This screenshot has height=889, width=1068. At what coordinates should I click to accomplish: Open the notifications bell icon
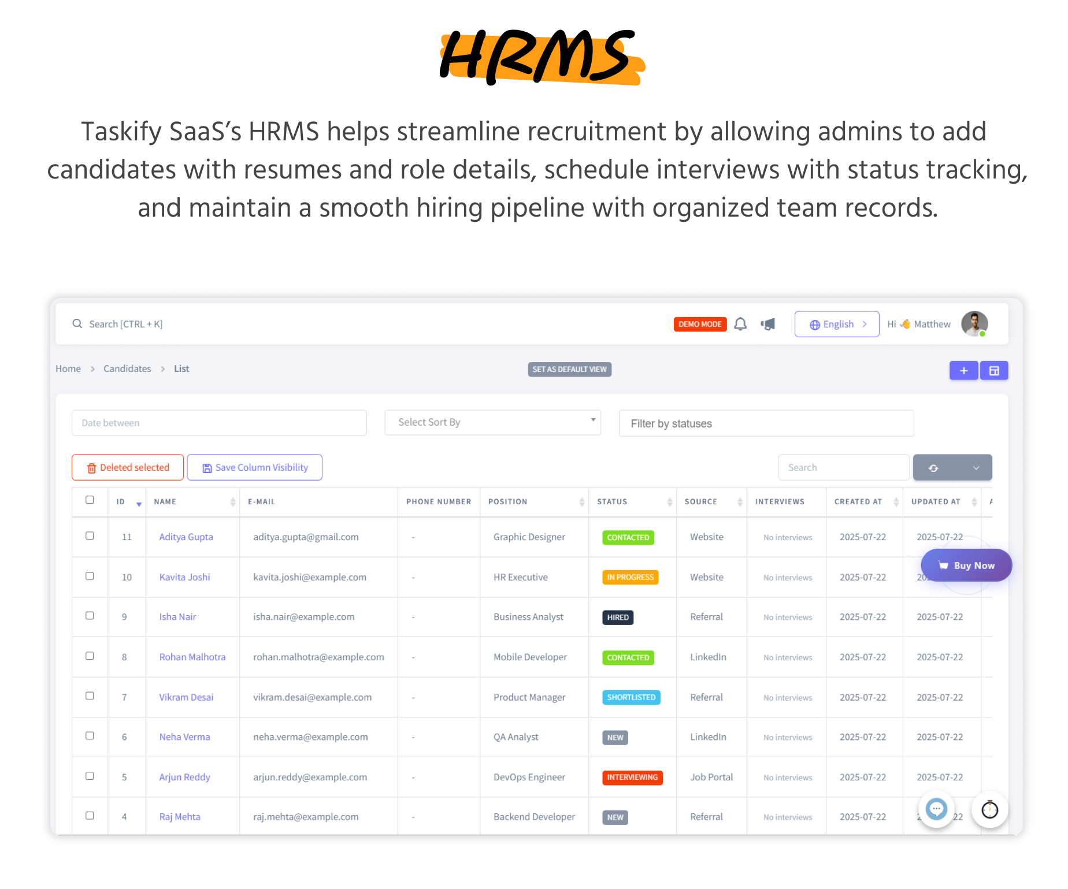pos(740,324)
